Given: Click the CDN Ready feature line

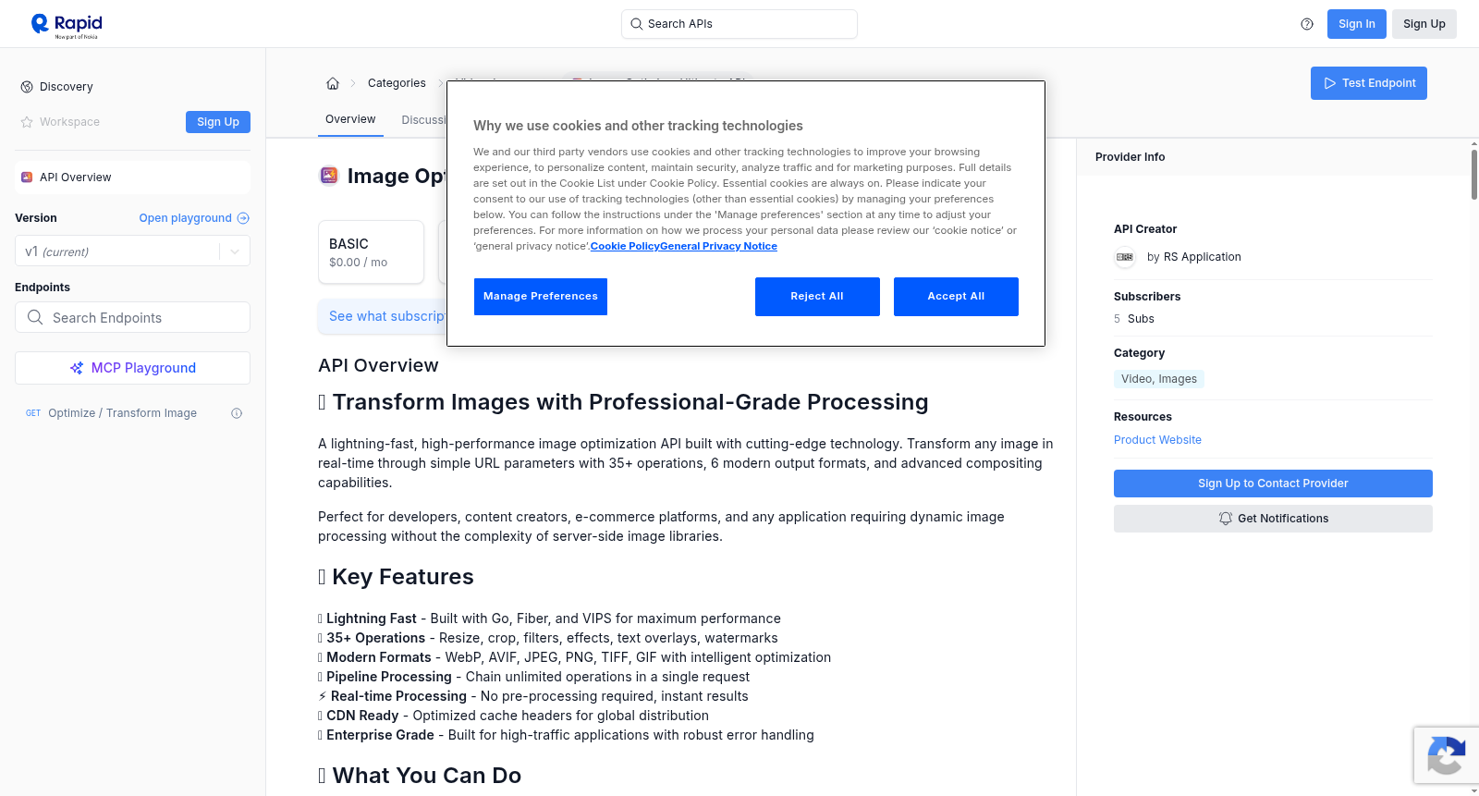Looking at the screenshot, I should [x=513, y=716].
